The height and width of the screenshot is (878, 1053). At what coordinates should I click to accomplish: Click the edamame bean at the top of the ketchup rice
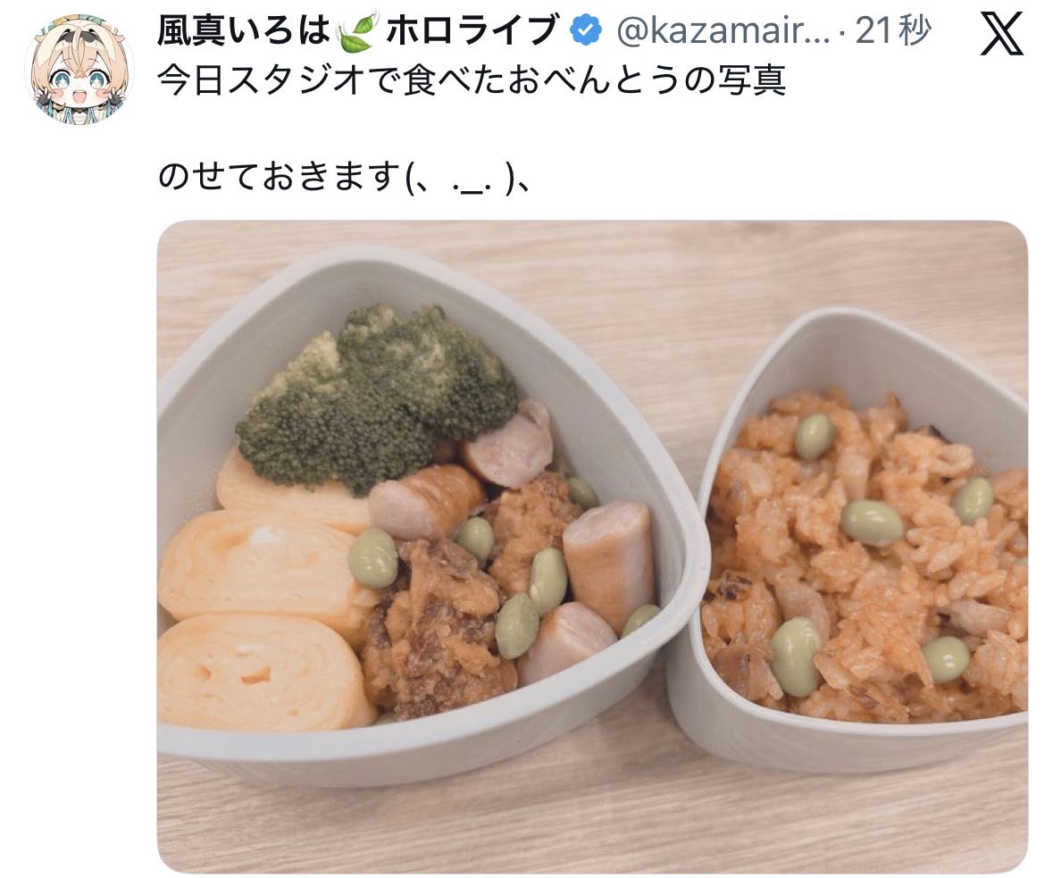pyautogui.click(x=814, y=436)
